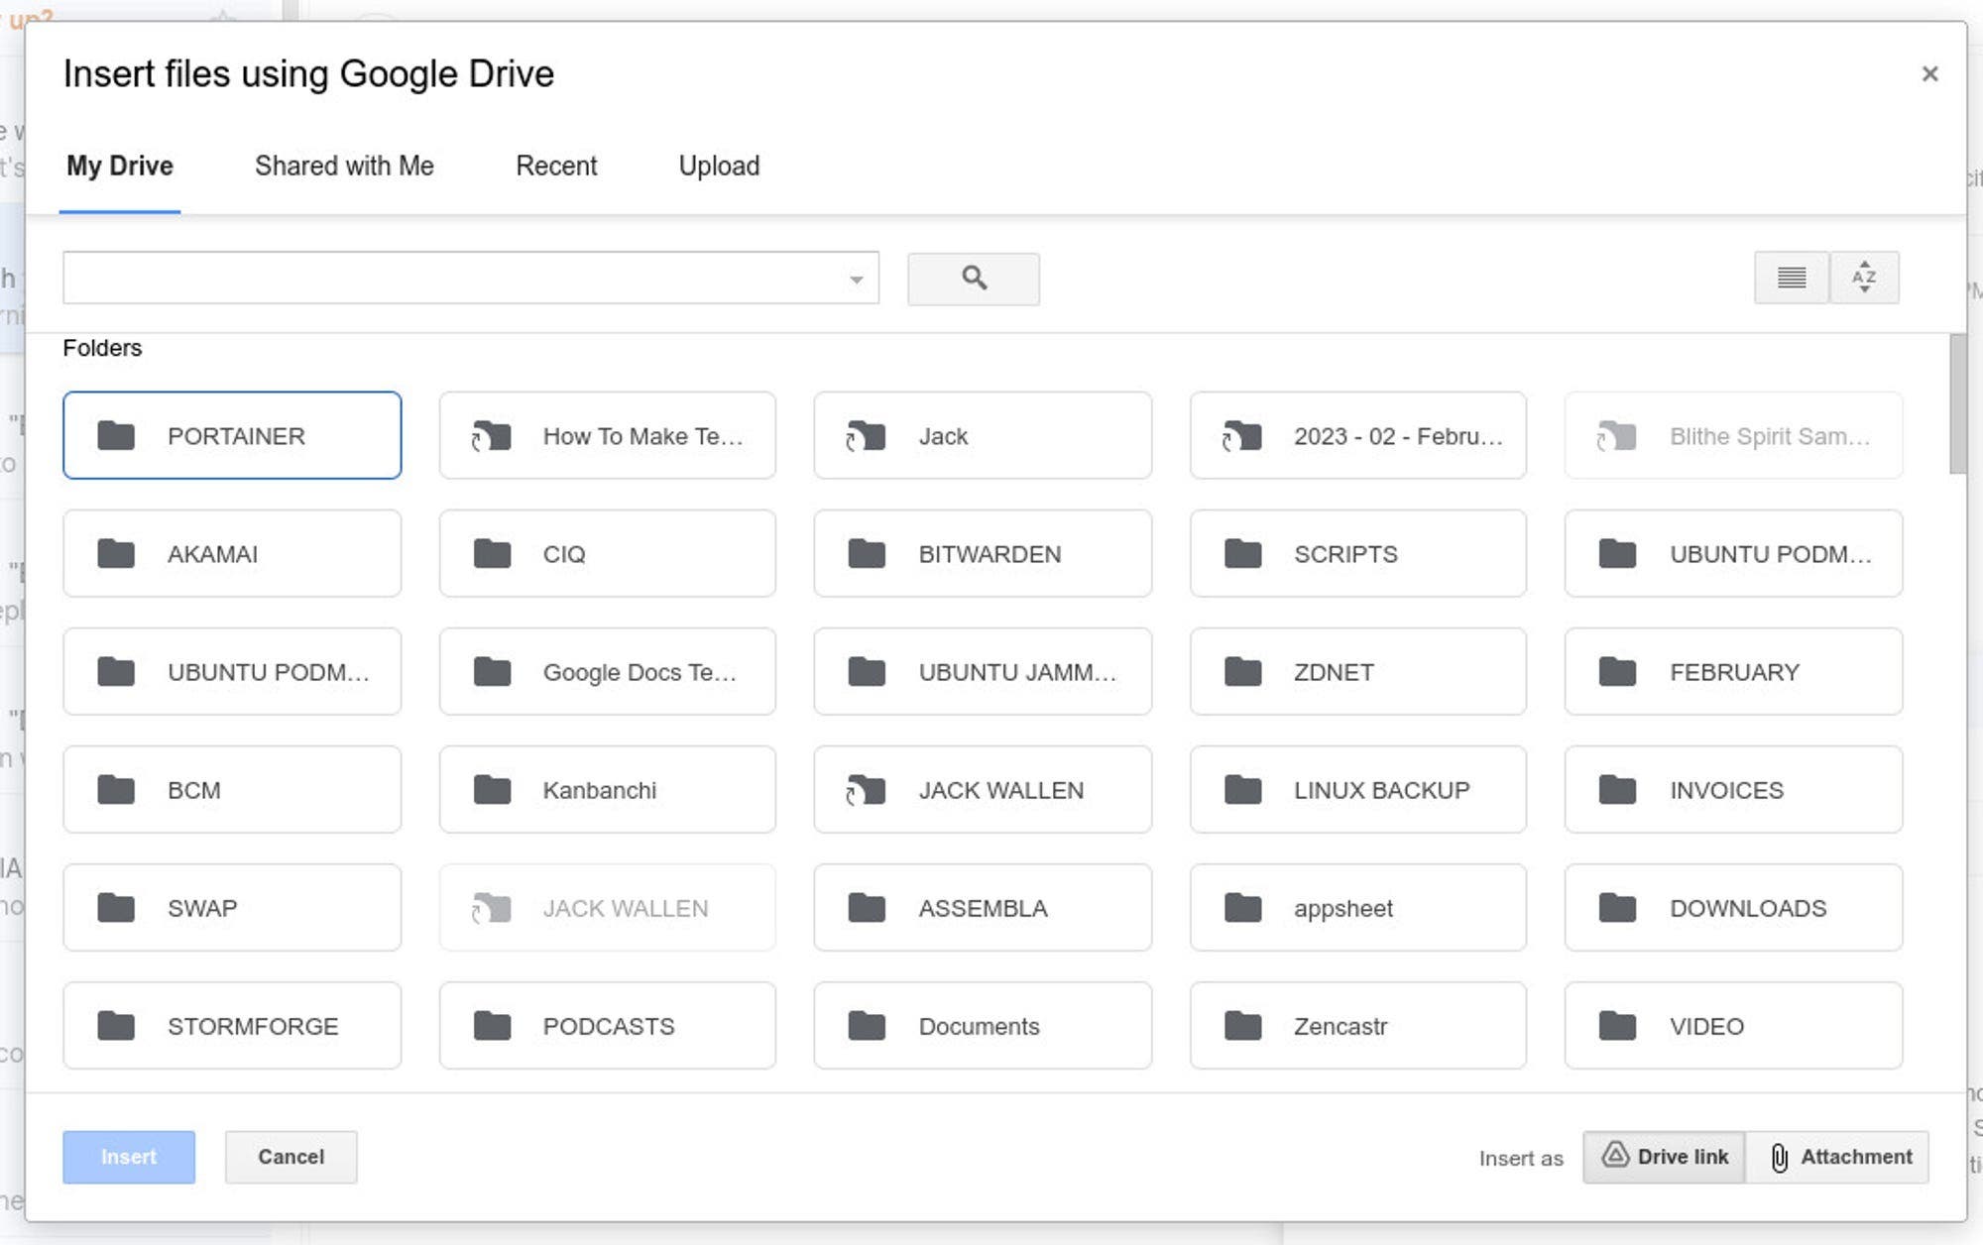Expand the search field dropdown arrow
Image resolution: width=1983 pixels, height=1245 pixels.
(x=856, y=280)
